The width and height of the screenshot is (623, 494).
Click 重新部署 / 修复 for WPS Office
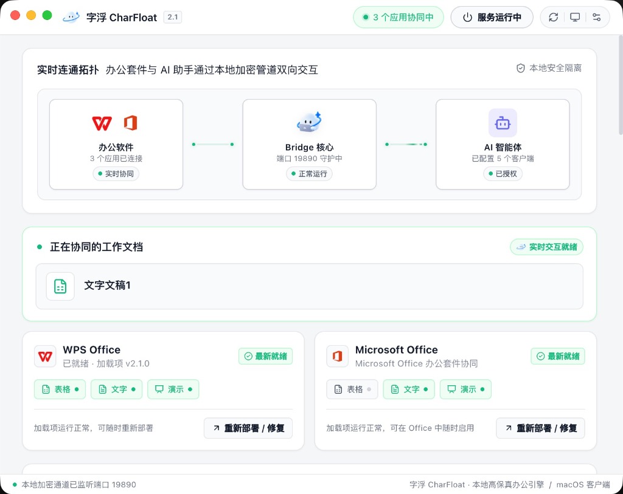(248, 428)
